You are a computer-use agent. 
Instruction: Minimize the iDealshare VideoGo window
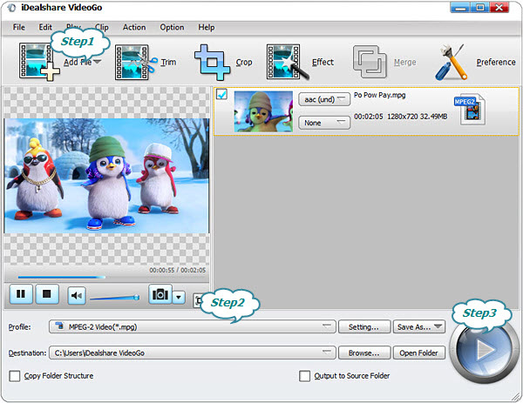pos(460,7)
